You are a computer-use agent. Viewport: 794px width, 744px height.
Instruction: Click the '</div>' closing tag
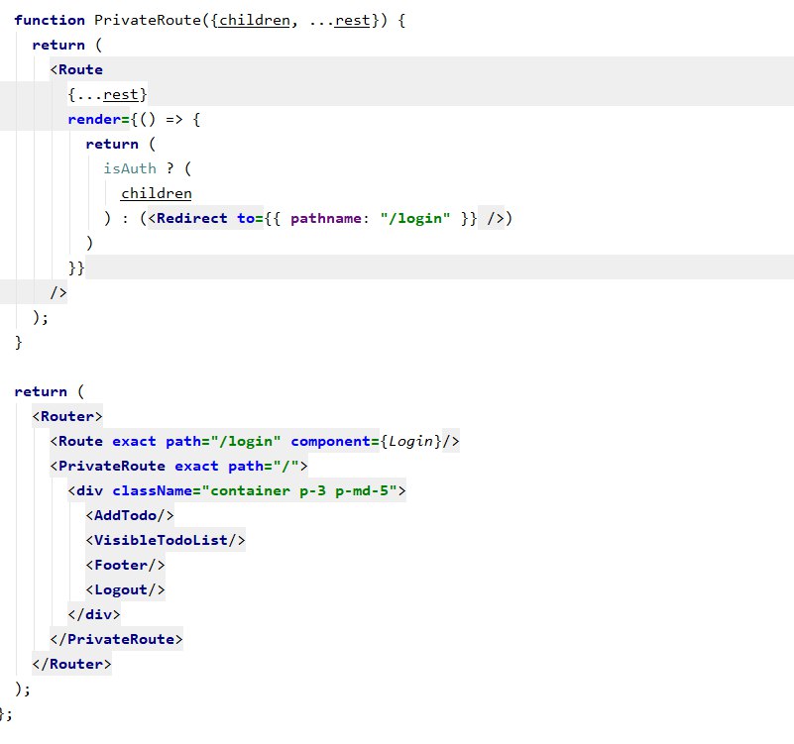point(94,615)
